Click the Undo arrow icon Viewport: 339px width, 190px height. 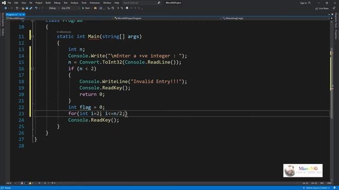(36, 8)
